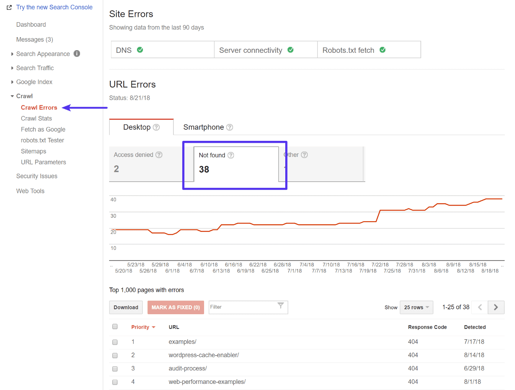Click the DNS green status checkmark
Image resolution: width=515 pixels, height=390 pixels.
pos(140,50)
